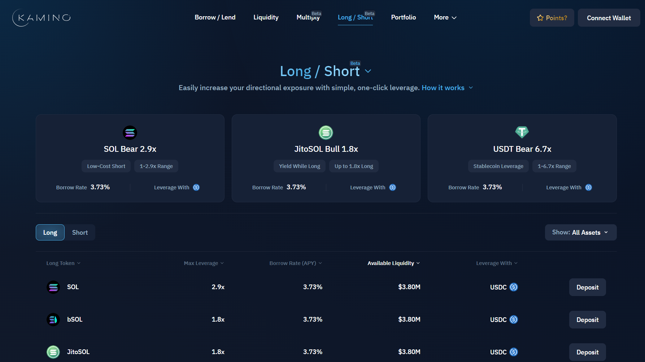Click the Low-Cost Short tag
The width and height of the screenshot is (645, 362).
pos(106,166)
